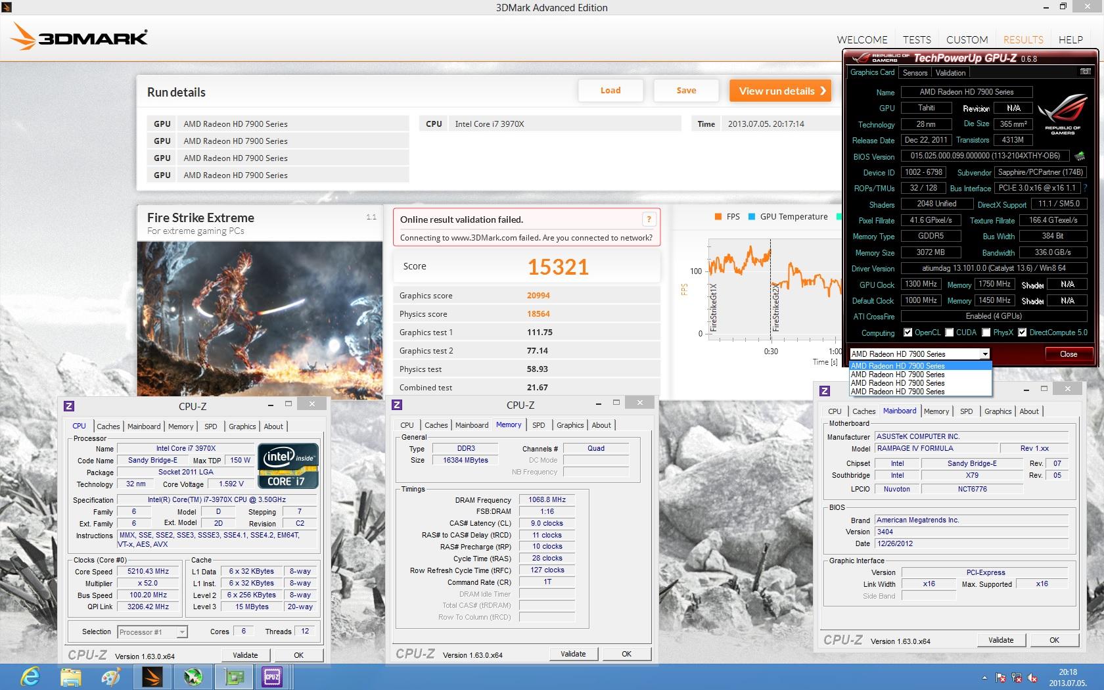Save BIOS using GPU-Z chip icon
The width and height of the screenshot is (1104, 690).
point(1079,156)
